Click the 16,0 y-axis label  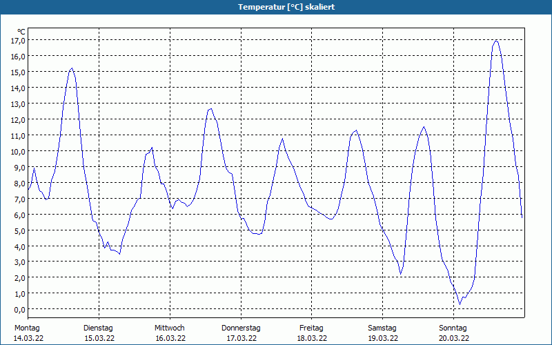[18, 57]
